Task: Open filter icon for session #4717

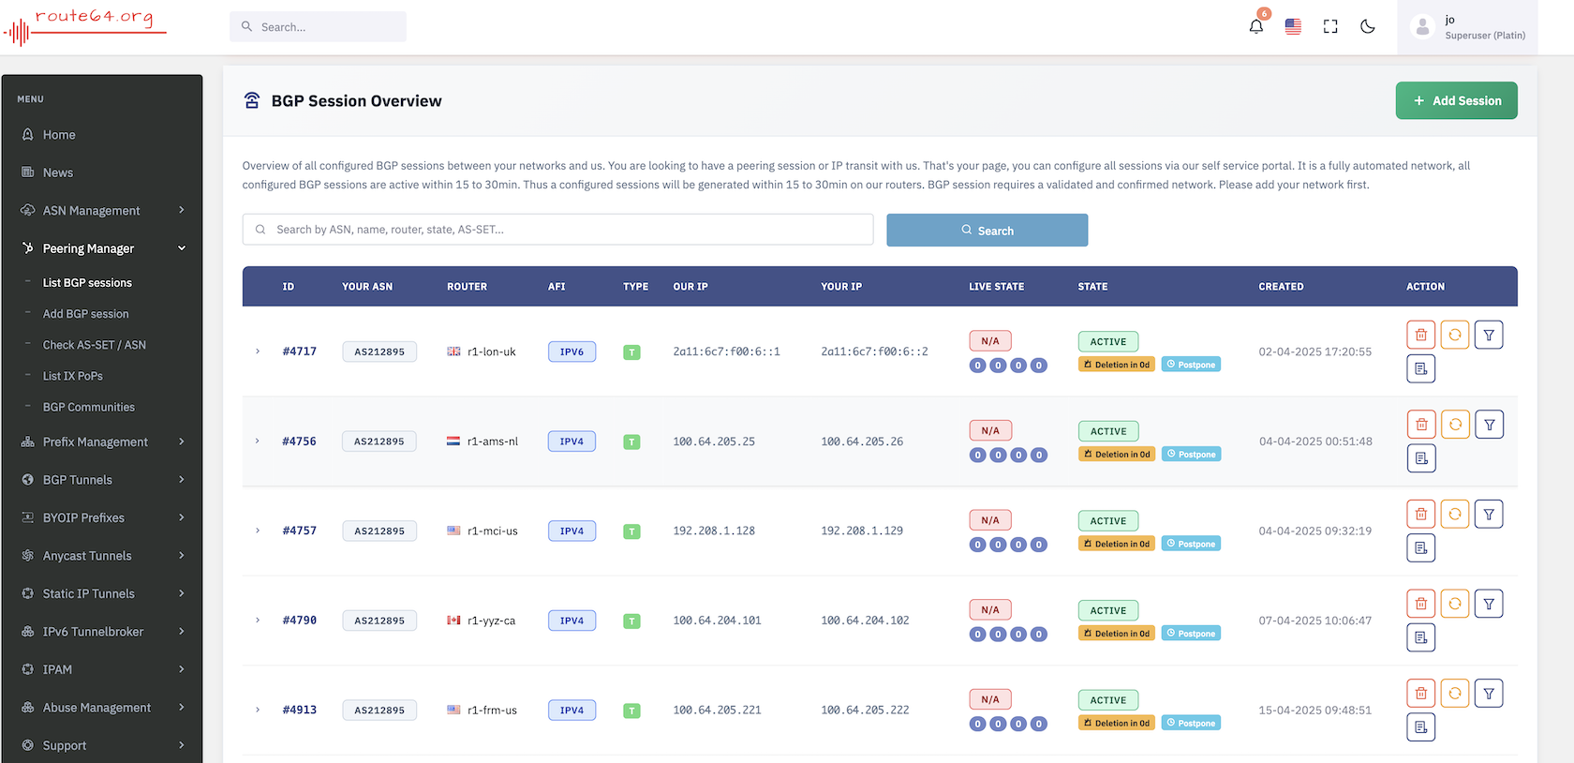Action: (x=1489, y=335)
